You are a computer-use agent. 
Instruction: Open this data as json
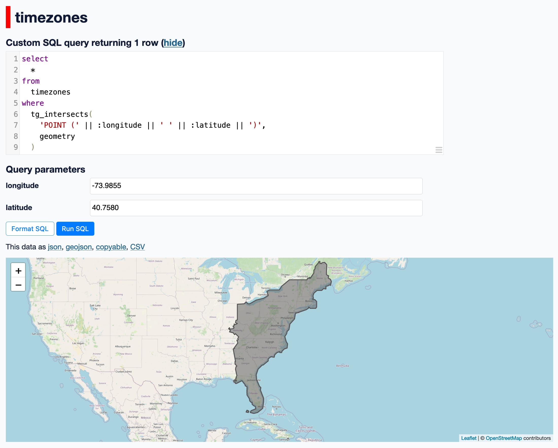coord(55,247)
